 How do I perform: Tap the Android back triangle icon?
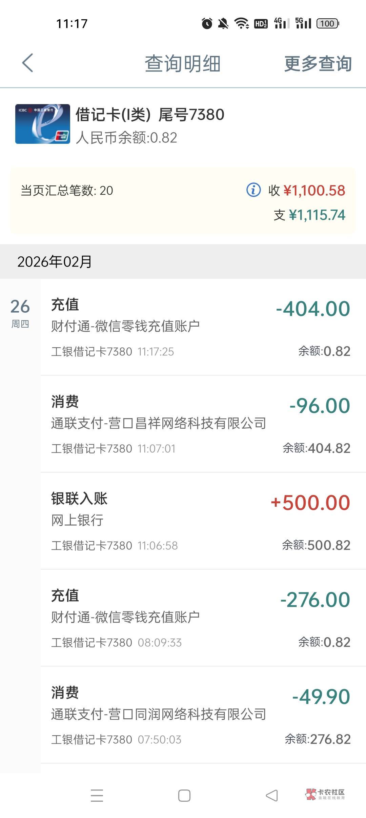pos(272,796)
